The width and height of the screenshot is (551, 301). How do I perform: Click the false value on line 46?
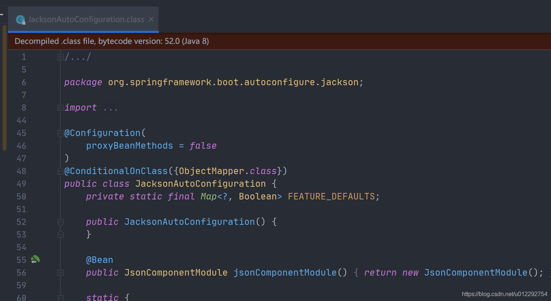click(203, 146)
